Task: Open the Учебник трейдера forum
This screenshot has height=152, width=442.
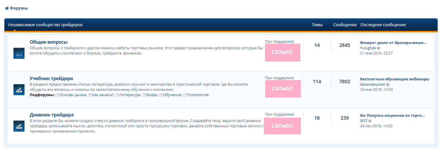Action: tap(51, 78)
